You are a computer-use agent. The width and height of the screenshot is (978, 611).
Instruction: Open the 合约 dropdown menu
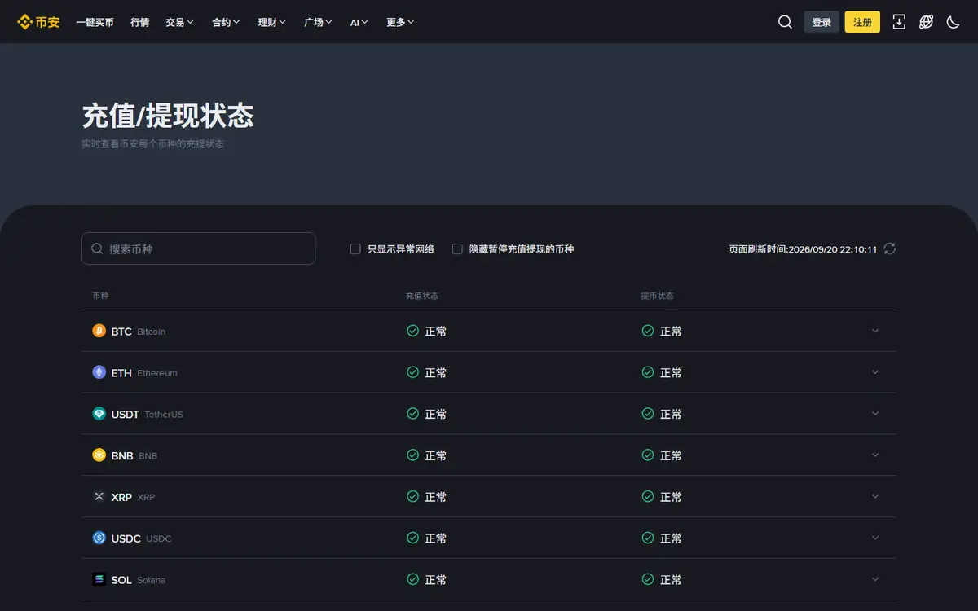tap(226, 22)
